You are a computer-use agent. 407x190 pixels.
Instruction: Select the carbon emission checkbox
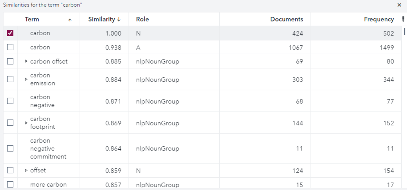(x=10, y=79)
